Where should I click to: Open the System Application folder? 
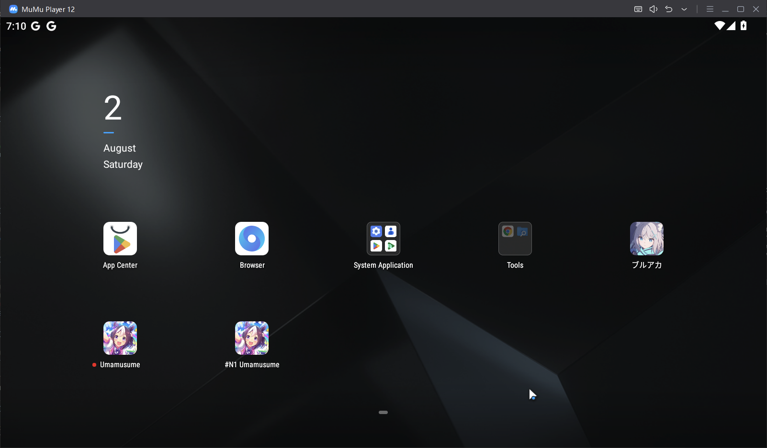point(383,239)
